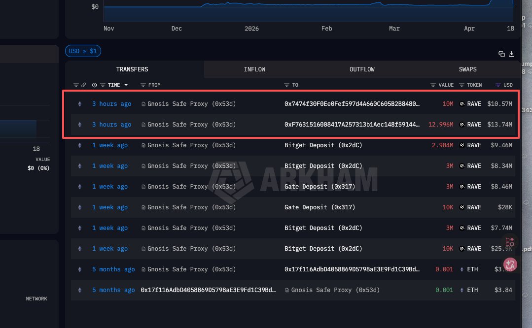Viewport: 532px width, 328px height.
Task: Click the Feb label on the chart axis
Action: point(327,29)
